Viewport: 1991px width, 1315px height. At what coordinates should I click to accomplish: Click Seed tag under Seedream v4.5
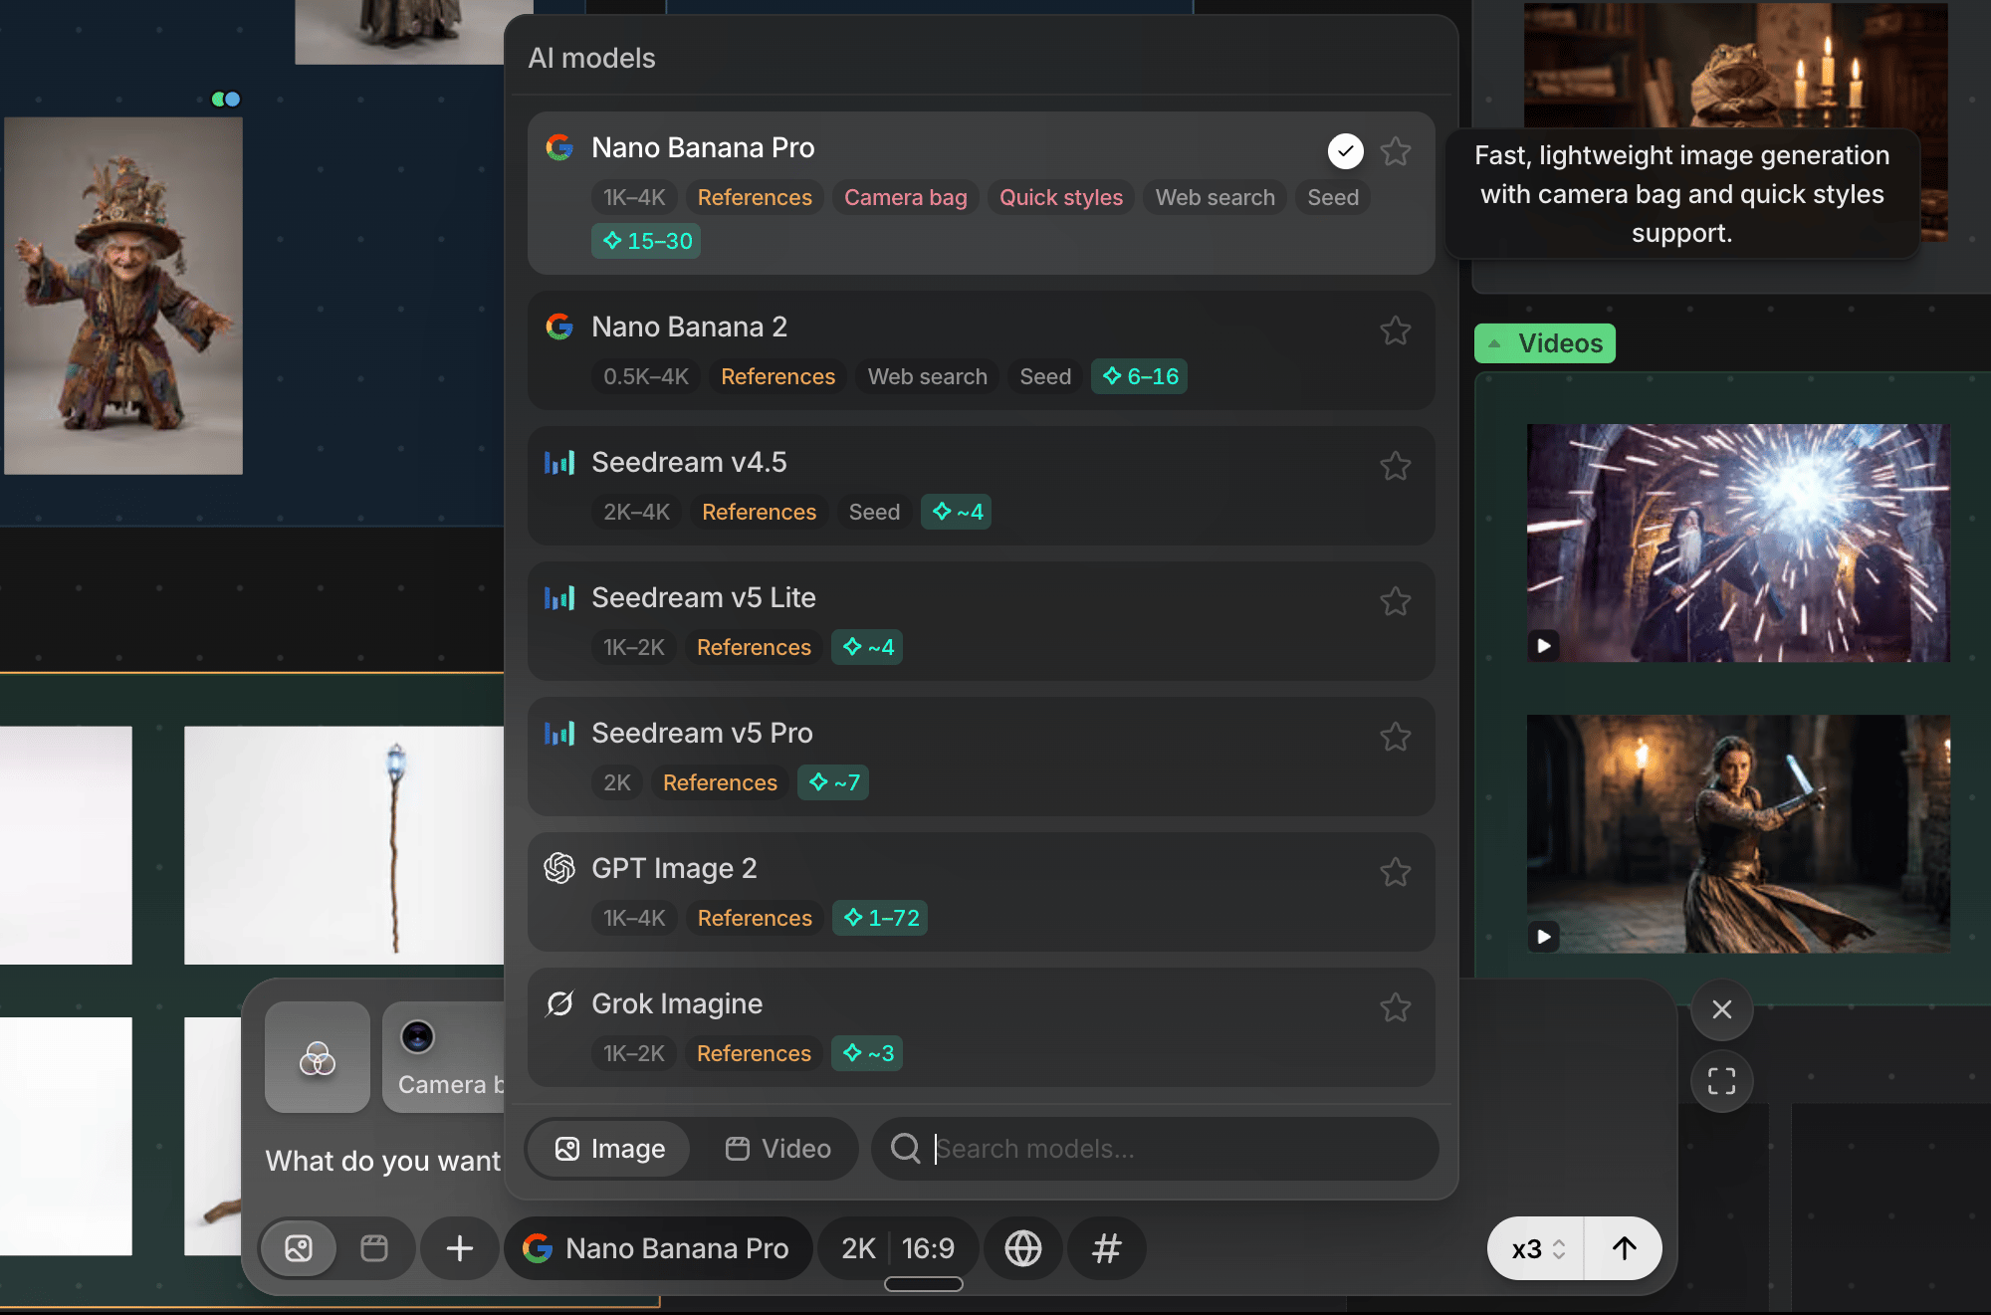click(x=874, y=512)
